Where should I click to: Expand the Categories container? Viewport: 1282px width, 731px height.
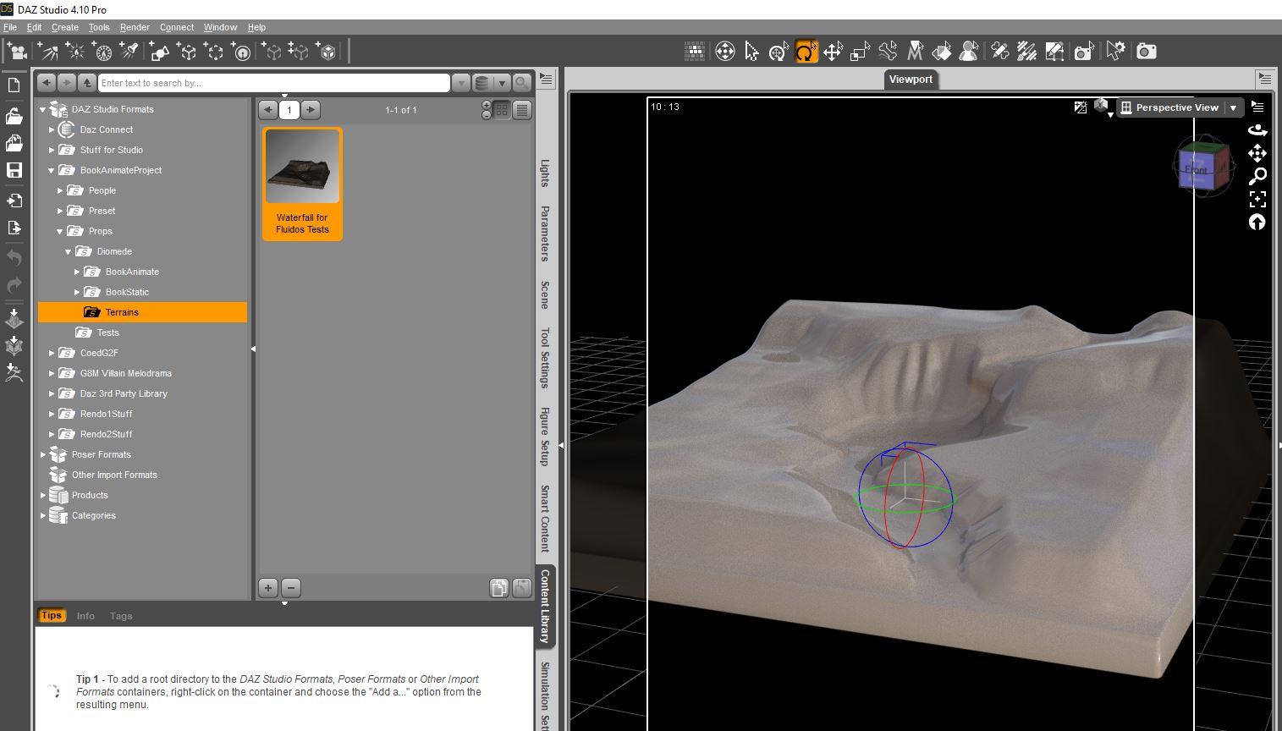pyautogui.click(x=43, y=515)
